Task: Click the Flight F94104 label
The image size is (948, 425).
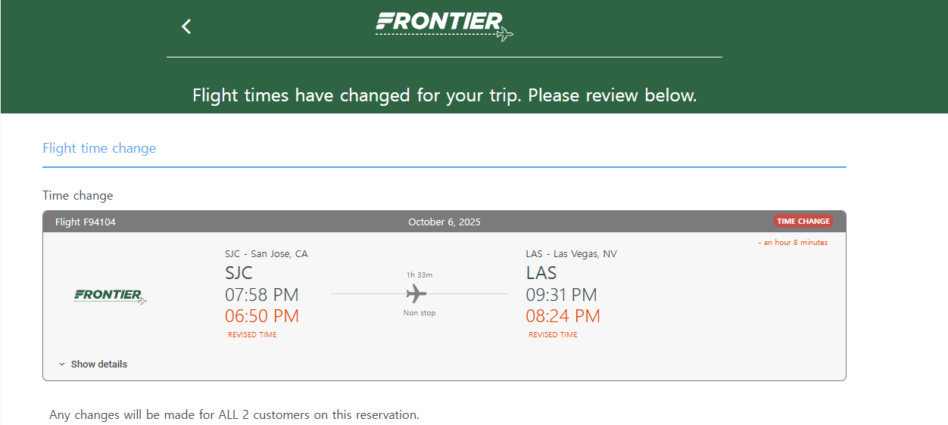Action: coord(86,222)
